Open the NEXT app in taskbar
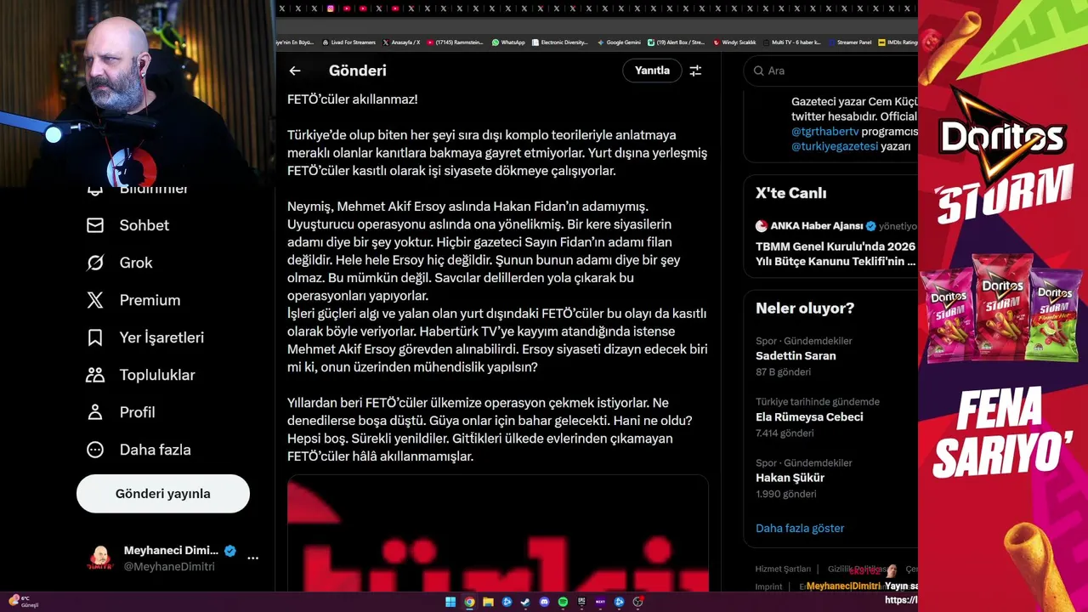Viewport: 1088px width, 612px height. (x=600, y=602)
